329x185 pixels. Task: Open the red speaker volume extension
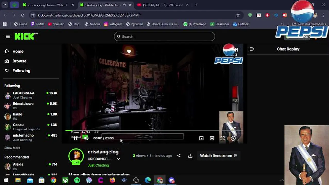285,15
